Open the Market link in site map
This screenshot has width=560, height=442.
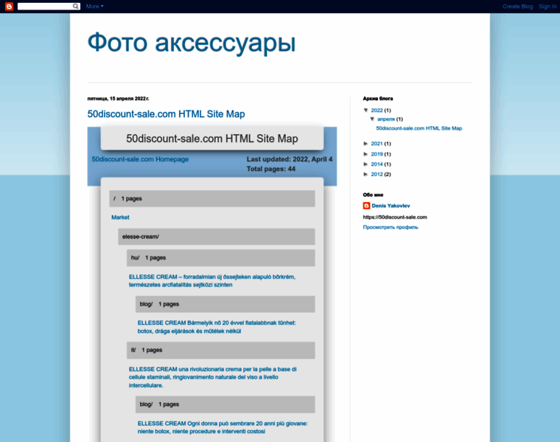[120, 217]
